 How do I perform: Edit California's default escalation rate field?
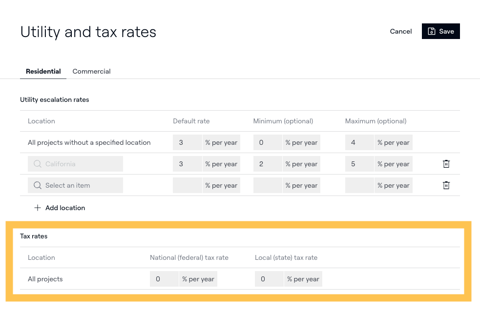[187, 164]
